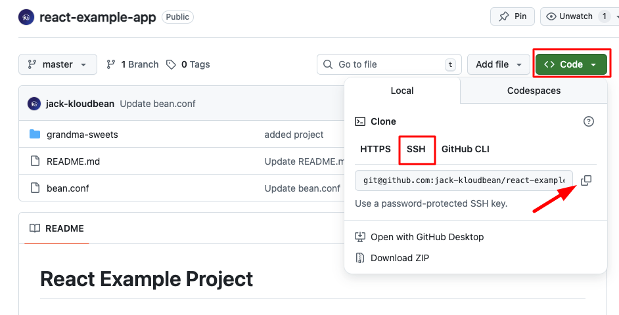
Task: Select the SSH clone option
Action: (x=416, y=149)
